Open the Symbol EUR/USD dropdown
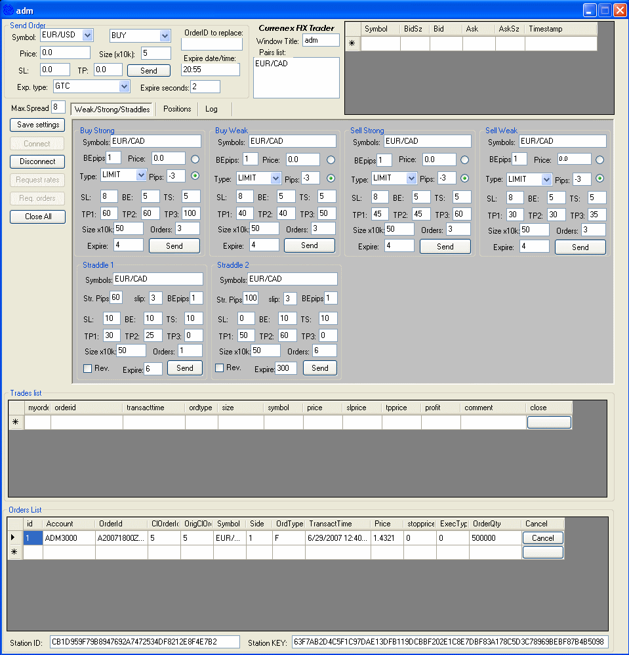 pos(88,35)
